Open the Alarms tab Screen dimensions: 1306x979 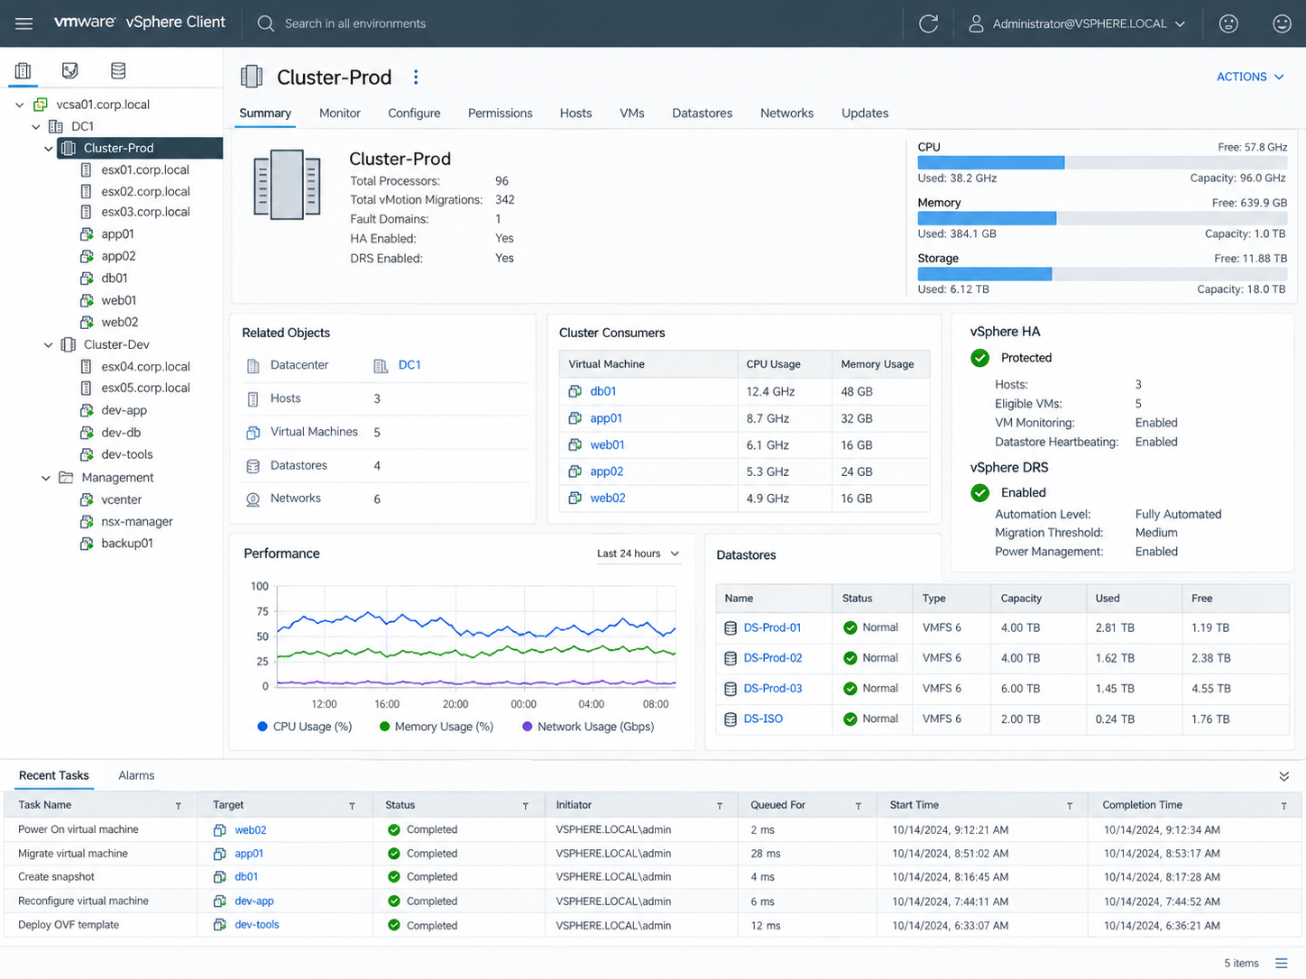point(136,775)
